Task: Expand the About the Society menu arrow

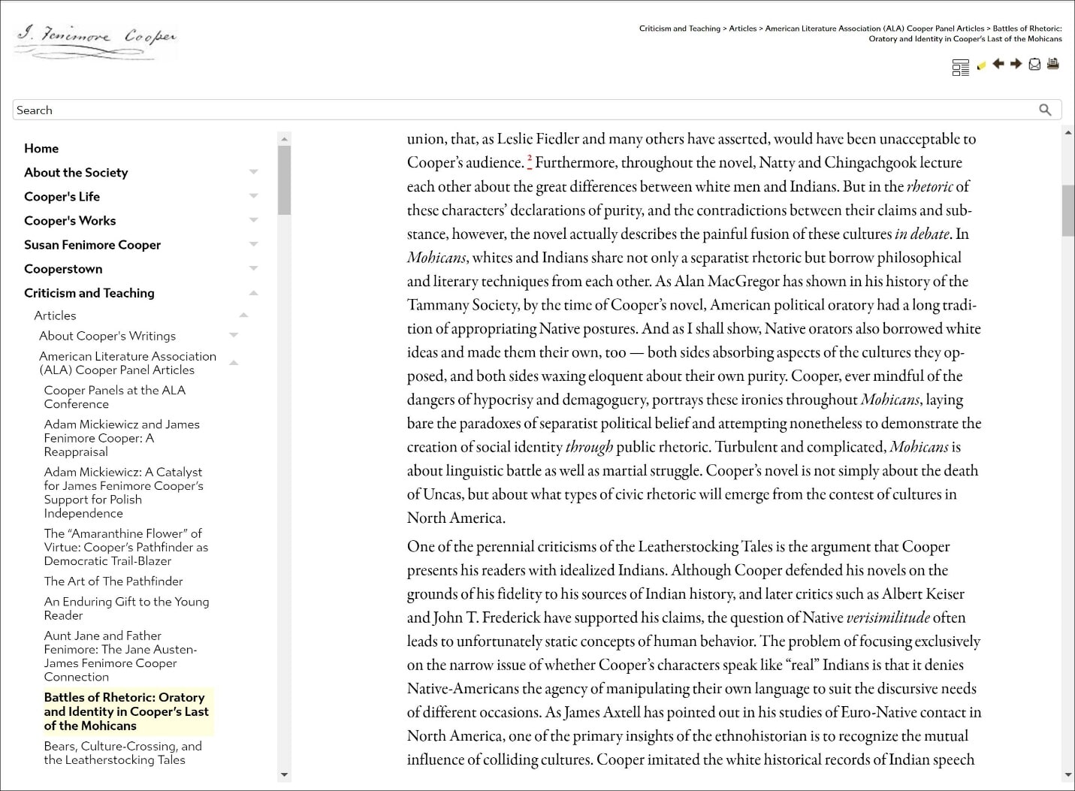Action: (253, 172)
